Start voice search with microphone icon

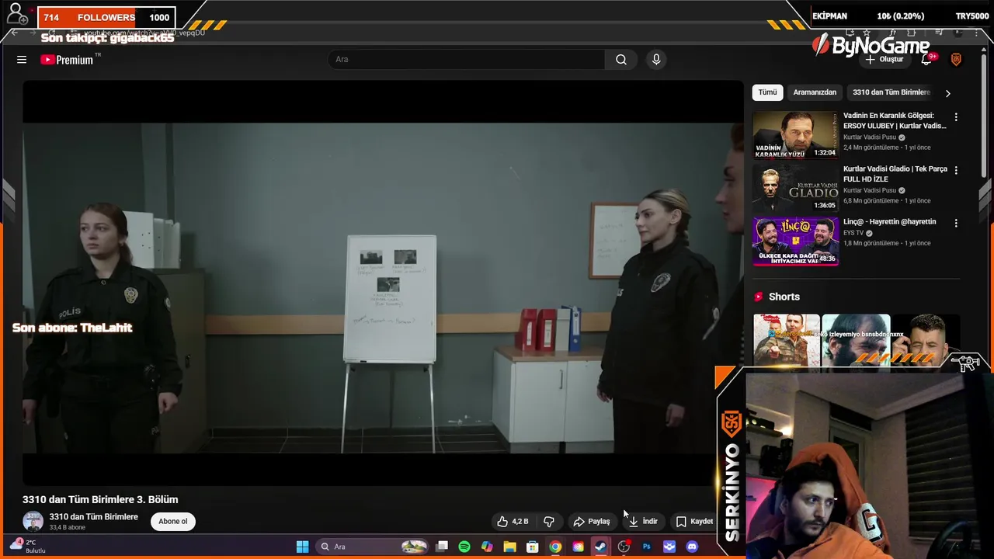click(656, 60)
